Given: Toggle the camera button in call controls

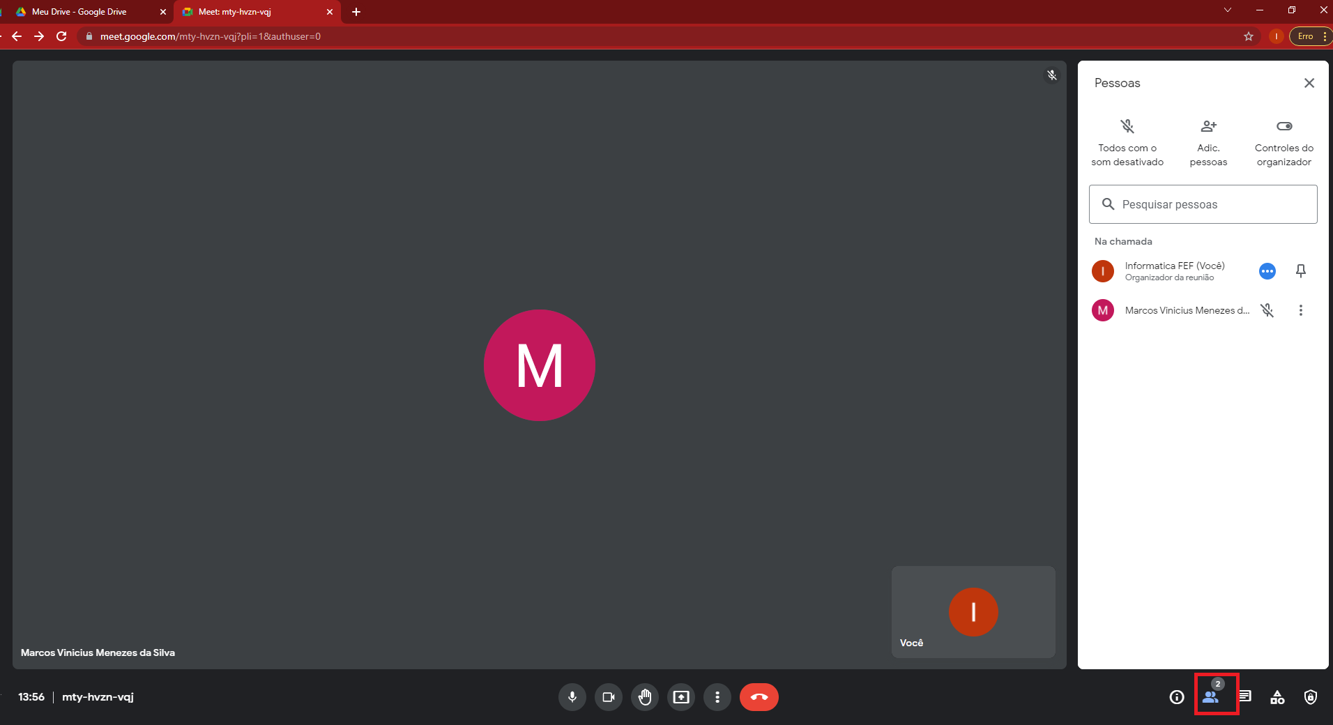Looking at the screenshot, I should (609, 697).
